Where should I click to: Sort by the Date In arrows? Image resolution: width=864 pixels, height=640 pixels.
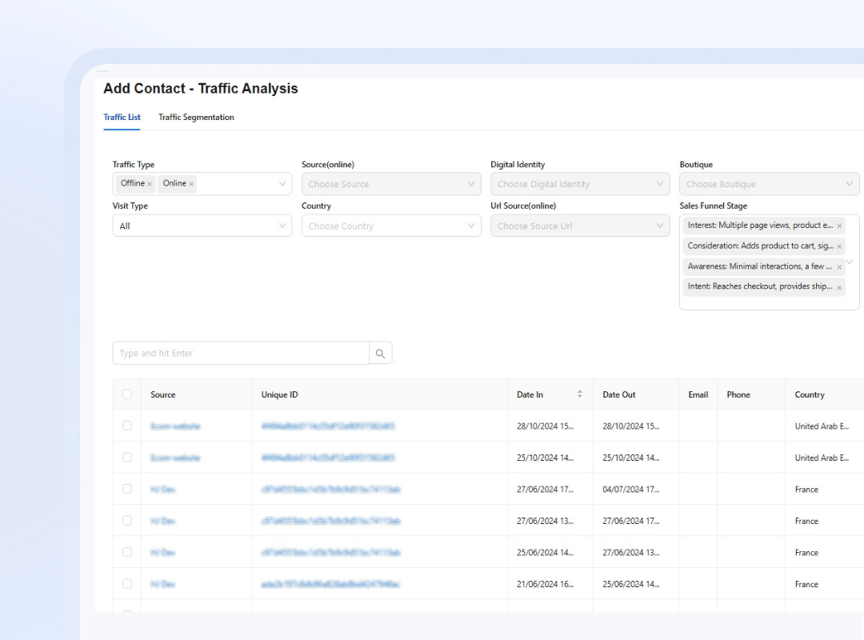(580, 394)
